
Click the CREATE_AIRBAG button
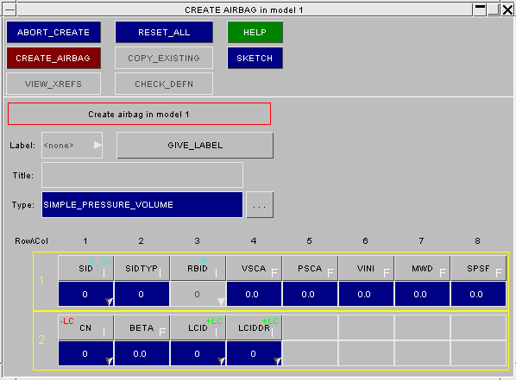point(53,59)
